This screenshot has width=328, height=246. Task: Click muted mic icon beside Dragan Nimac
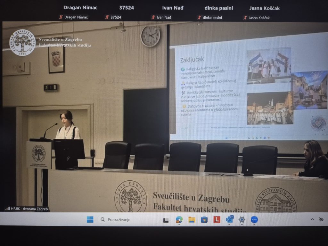61,17
